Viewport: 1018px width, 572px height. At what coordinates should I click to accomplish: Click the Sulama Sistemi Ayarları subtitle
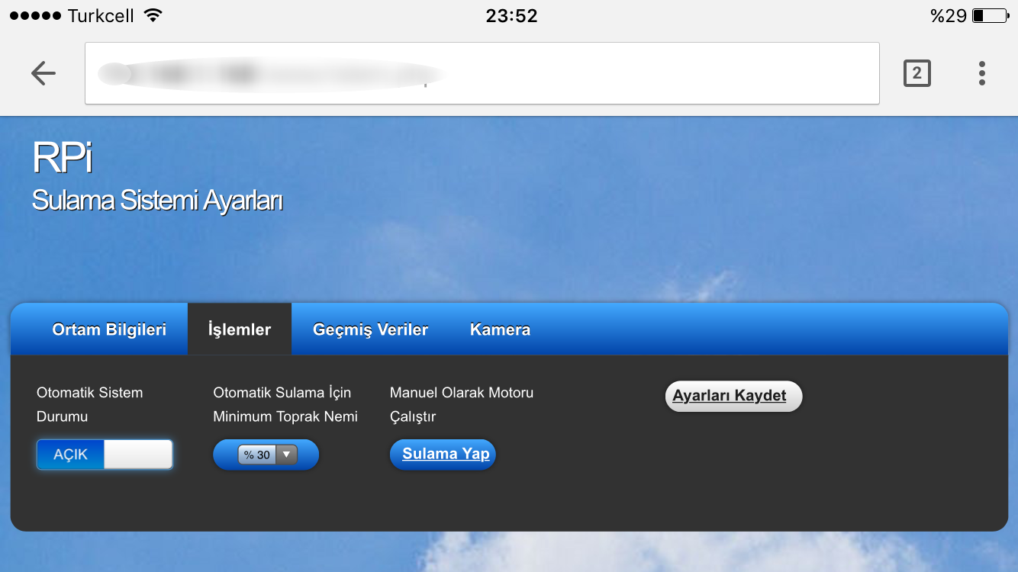157,201
